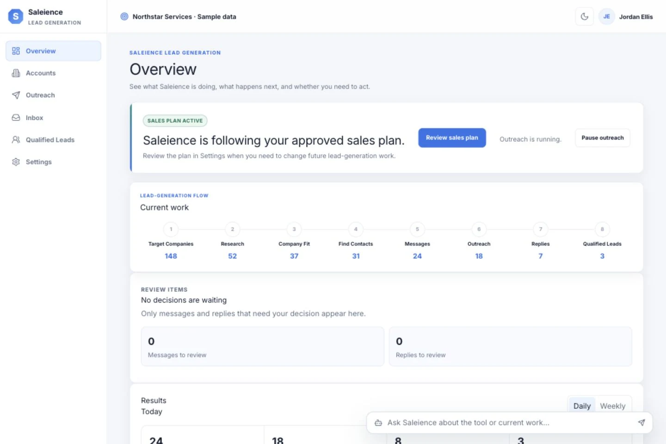
Task: Click the Northstar Services target icon
Action: click(x=124, y=17)
